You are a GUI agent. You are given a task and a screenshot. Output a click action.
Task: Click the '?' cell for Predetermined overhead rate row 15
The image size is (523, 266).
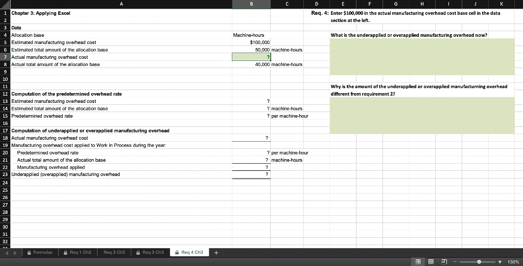(x=251, y=116)
